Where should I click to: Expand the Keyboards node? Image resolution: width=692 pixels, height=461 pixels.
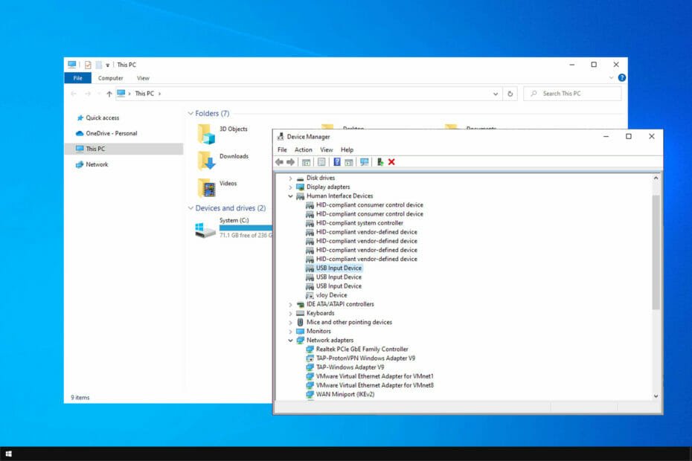click(290, 314)
